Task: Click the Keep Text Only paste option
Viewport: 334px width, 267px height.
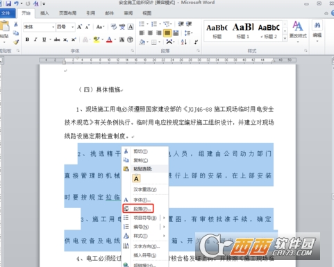Action: 136,178
